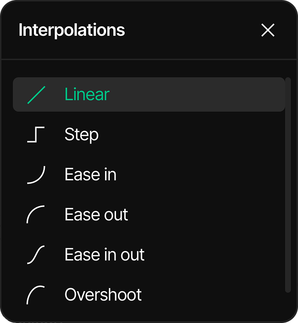Click the Interpolations panel title
The image size is (298, 323).
72,30
